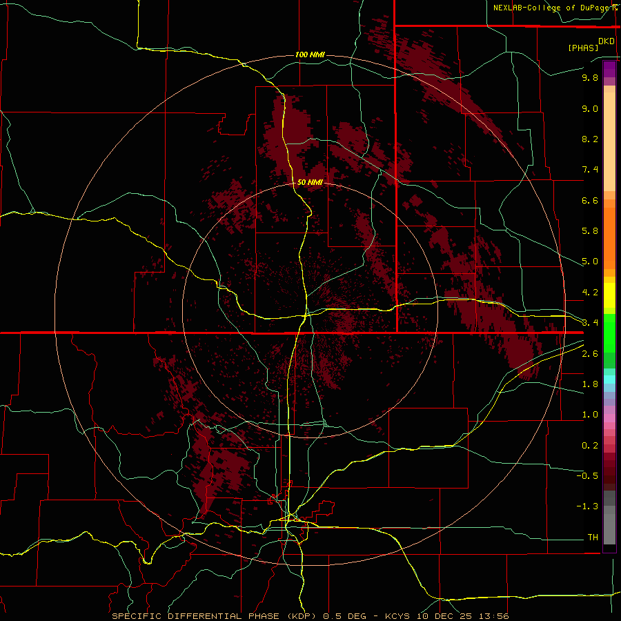The width and height of the screenshot is (621, 621).
Task: Click the pink segment of the color bar
Action: 609,418
